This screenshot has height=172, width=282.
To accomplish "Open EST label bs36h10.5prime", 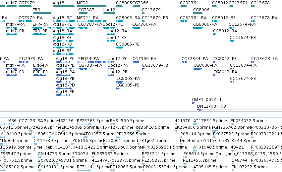I will click(x=153, y=127).
